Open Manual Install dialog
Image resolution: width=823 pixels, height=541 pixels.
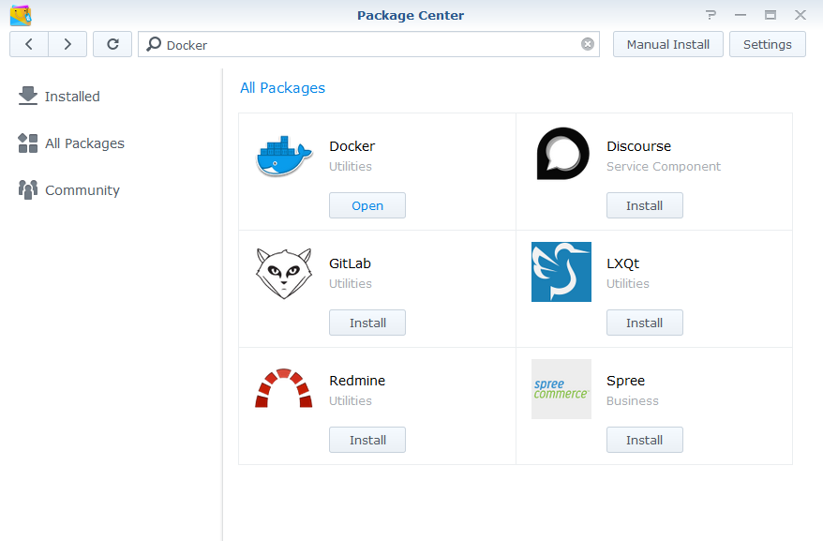pos(667,44)
